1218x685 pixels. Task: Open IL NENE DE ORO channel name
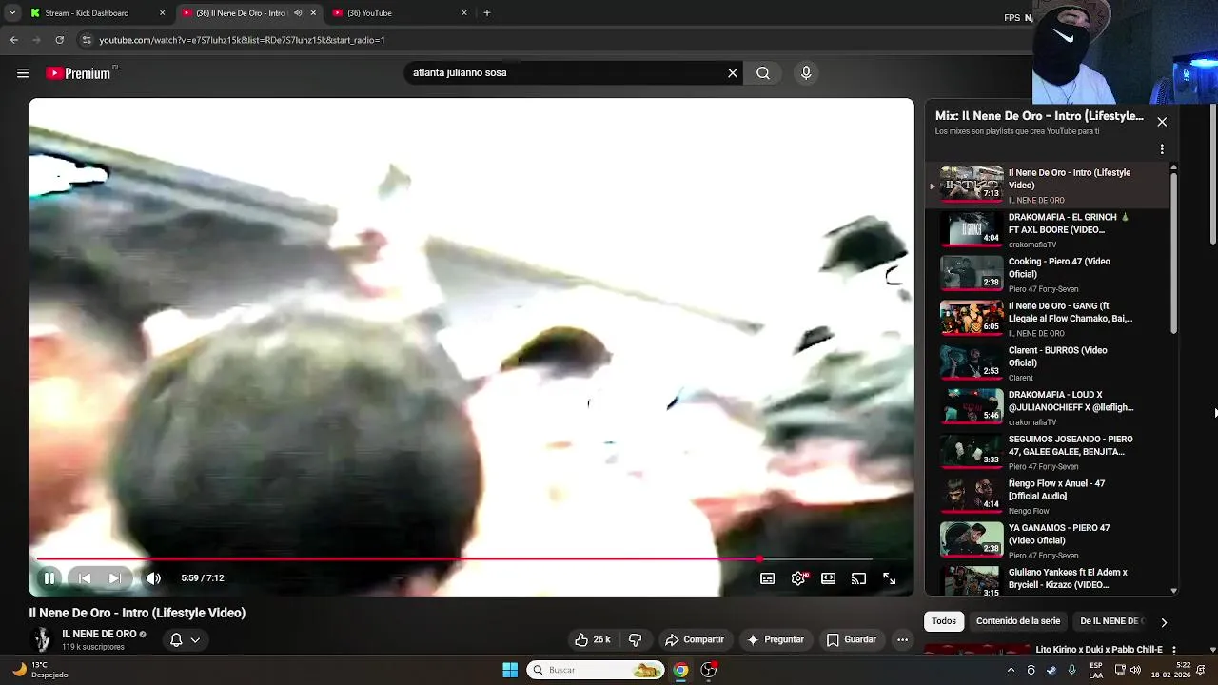coord(99,634)
